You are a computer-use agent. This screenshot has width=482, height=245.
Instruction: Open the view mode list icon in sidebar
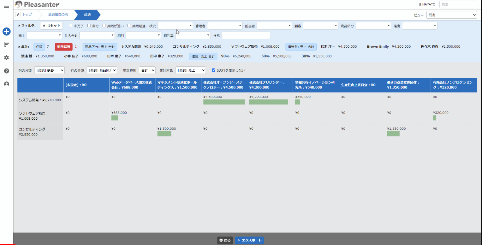6,45
